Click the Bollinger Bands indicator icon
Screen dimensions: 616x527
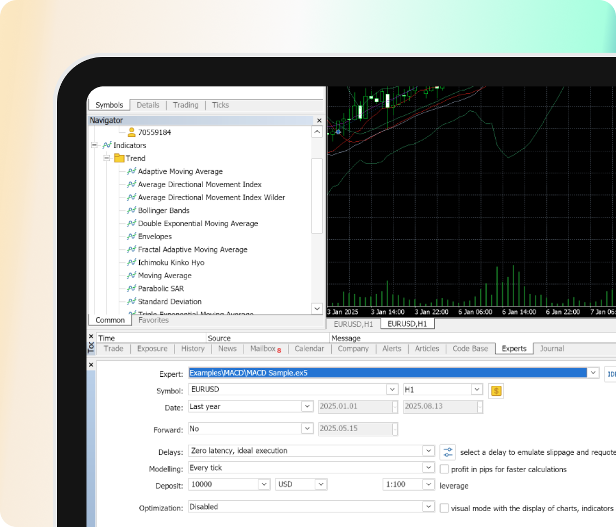point(131,210)
